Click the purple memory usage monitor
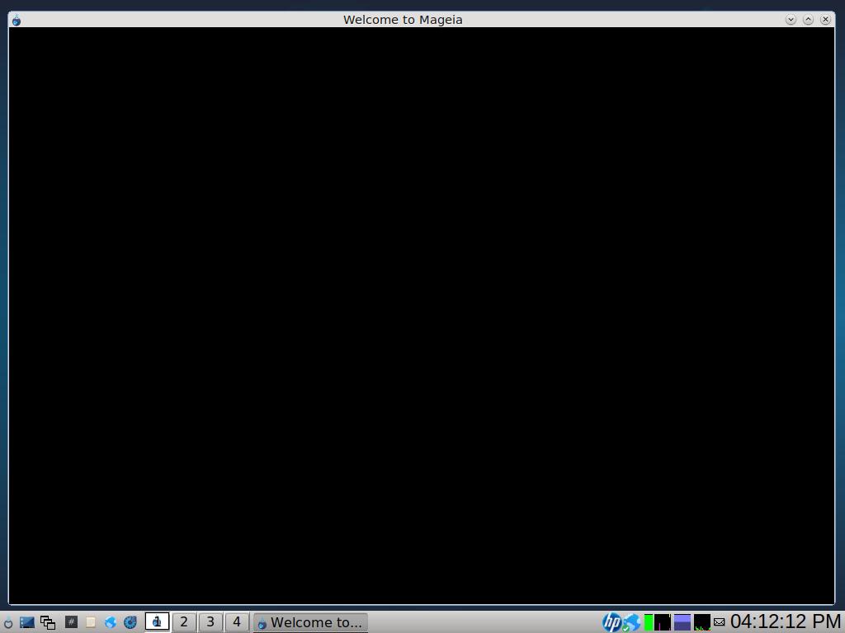 (x=682, y=622)
